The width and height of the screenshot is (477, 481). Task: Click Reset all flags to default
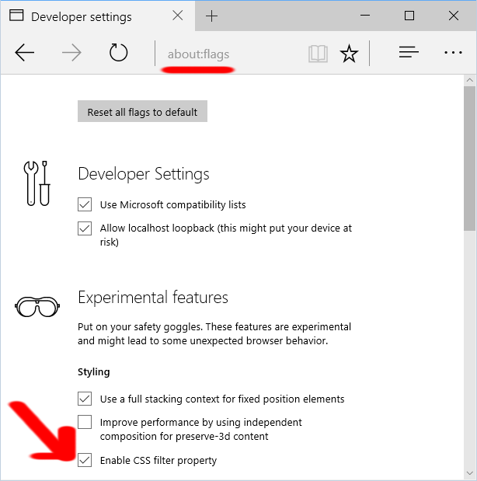pos(142,111)
